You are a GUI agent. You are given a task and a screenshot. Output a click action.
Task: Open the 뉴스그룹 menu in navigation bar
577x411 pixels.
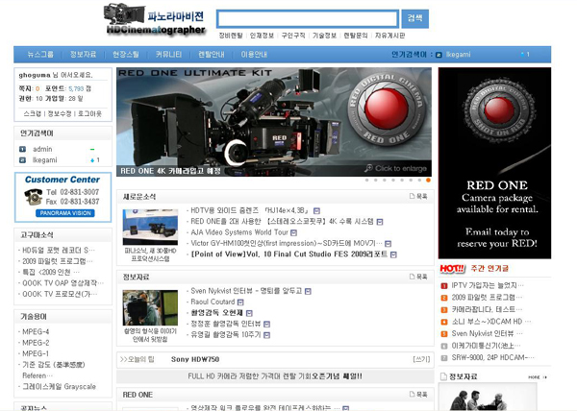(40, 55)
